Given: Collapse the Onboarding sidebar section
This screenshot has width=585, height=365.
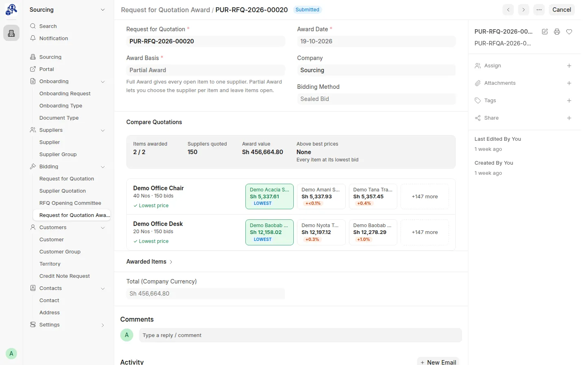Looking at the screenshot, I should (x=103, y=82).
